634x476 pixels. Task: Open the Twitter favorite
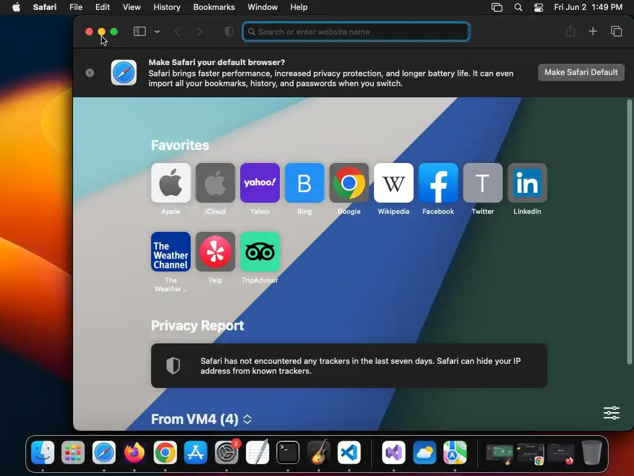pyautogui.click(x=483, y=183)
